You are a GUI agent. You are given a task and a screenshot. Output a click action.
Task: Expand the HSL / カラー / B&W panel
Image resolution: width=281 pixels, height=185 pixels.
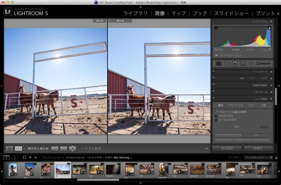coord(271,78)
